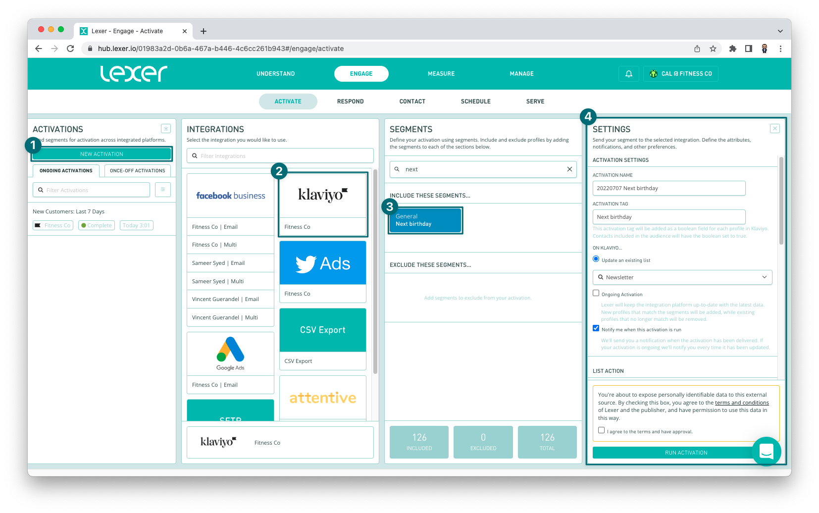
Task: Toggle the browser side panel icon
Action: click(749, 49)
